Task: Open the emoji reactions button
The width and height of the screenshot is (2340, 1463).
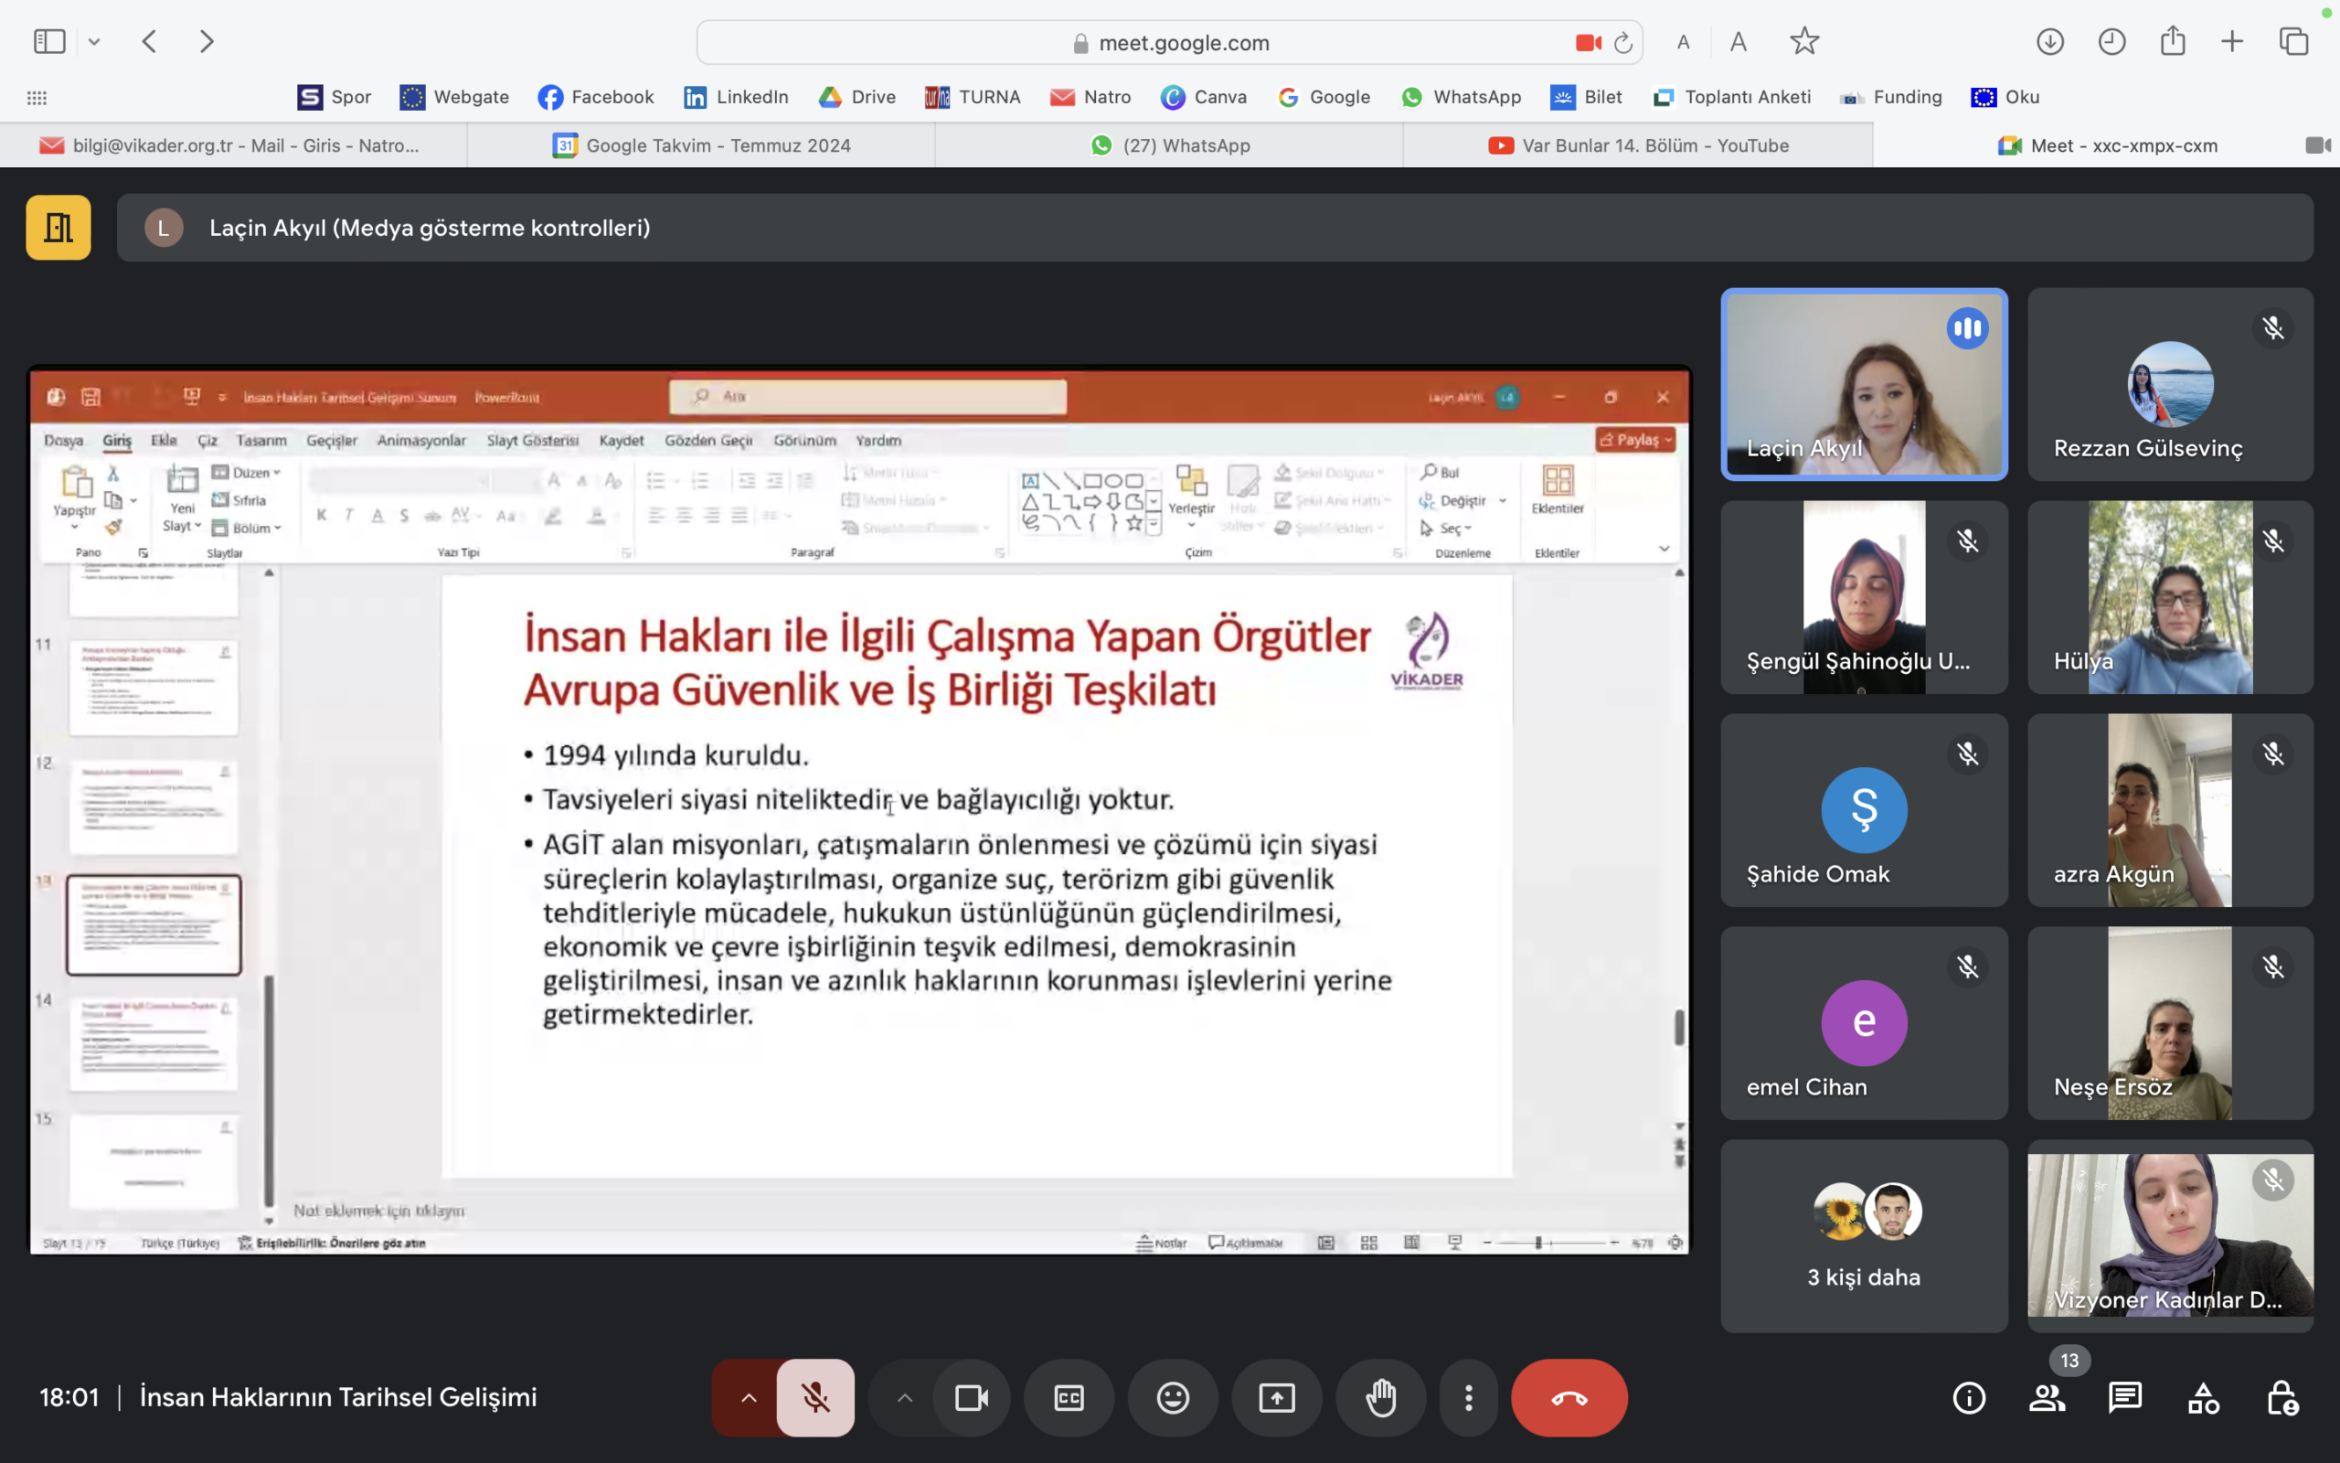Action: pos(1173,1397)
